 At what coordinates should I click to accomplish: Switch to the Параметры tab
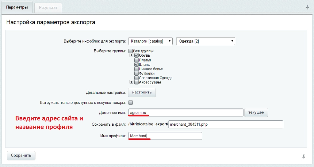[x=17, y=7]
